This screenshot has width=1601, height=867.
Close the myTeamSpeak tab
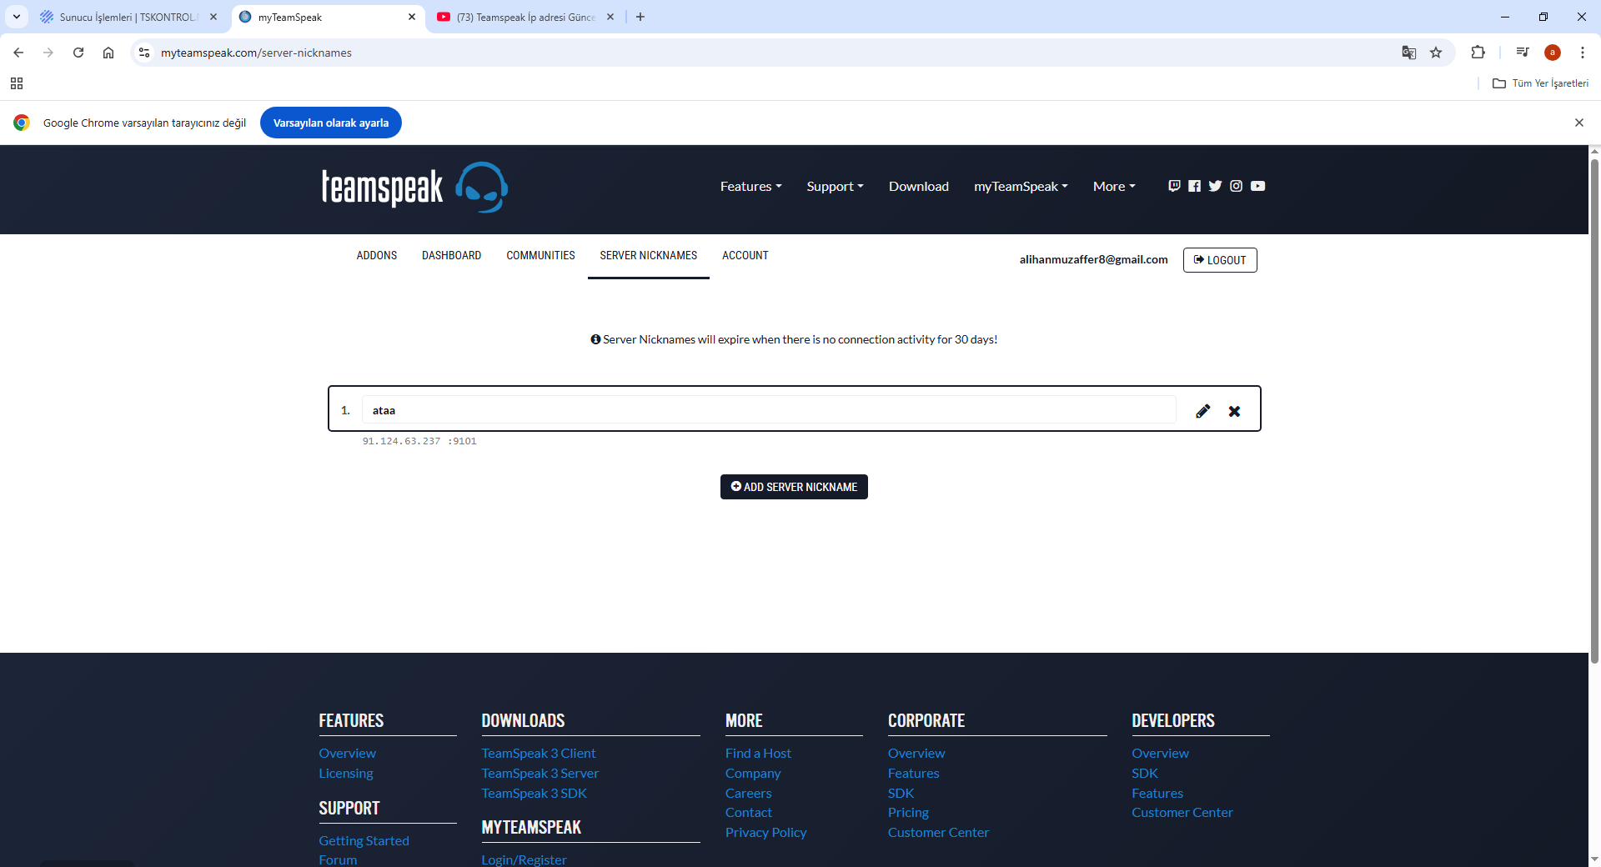click(412, 17)
